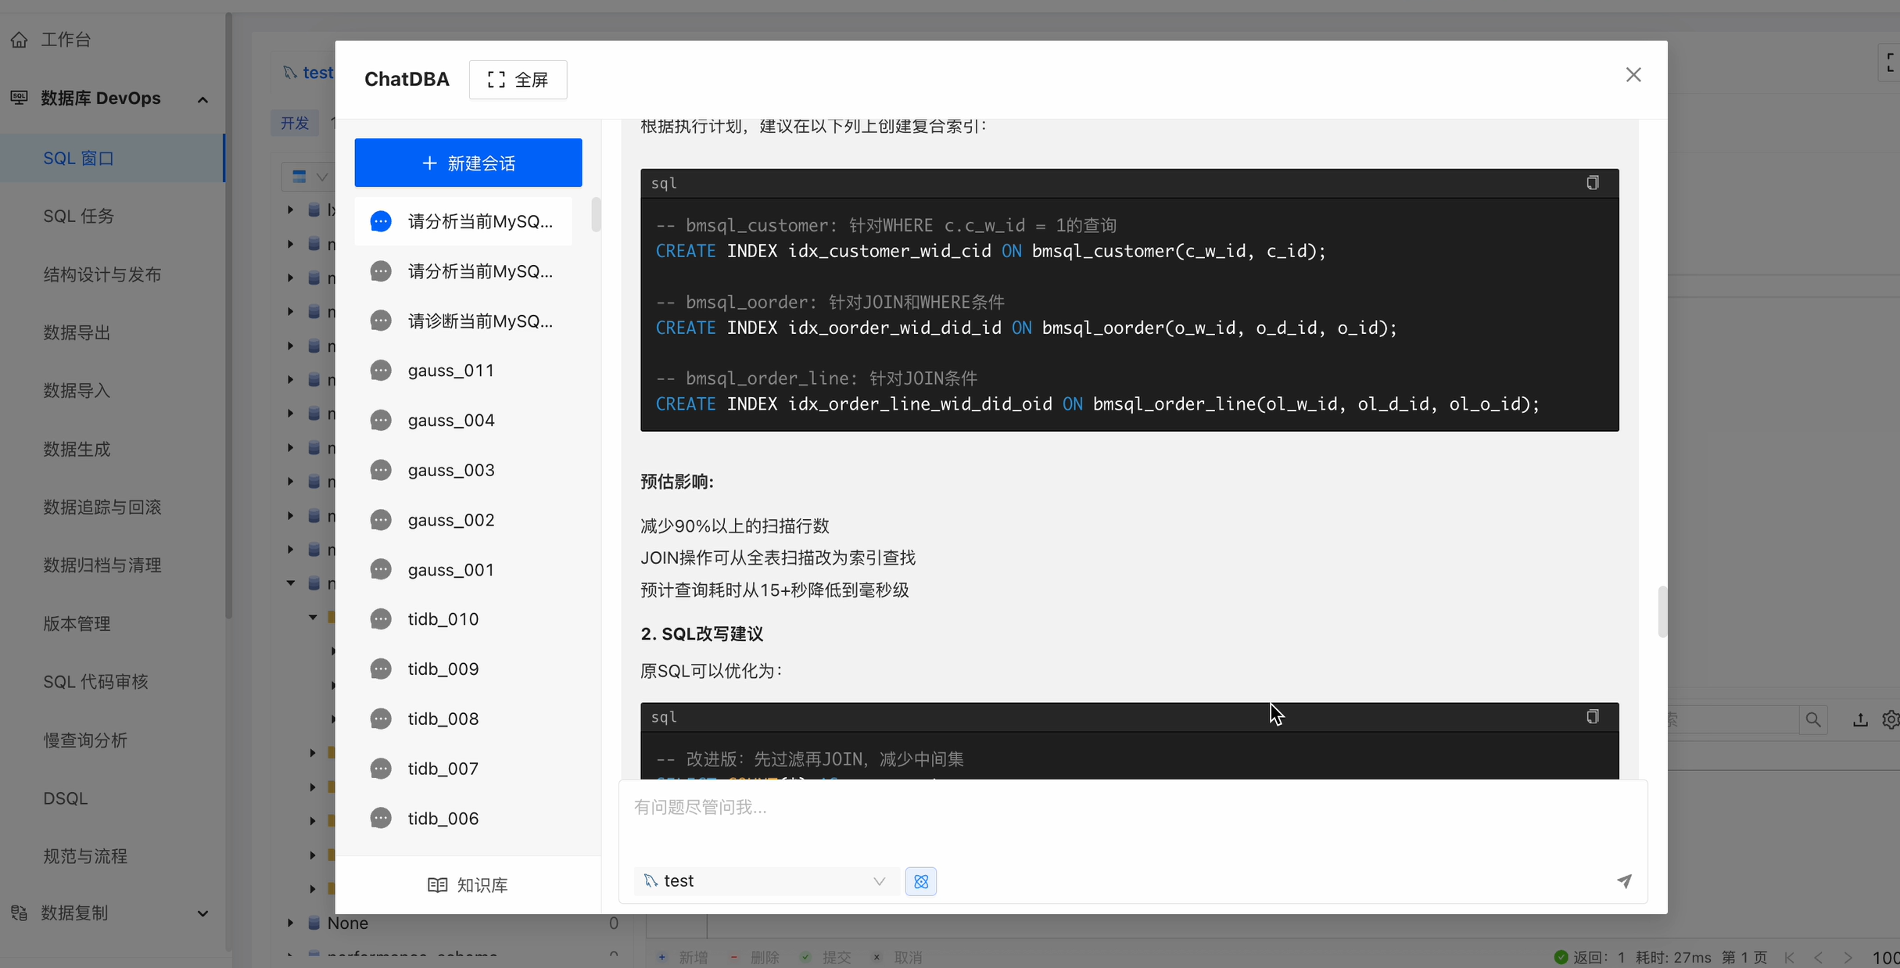Open the tidb_007 conversation
Screen dimensions: 1900x968
(x=463, y=769)
